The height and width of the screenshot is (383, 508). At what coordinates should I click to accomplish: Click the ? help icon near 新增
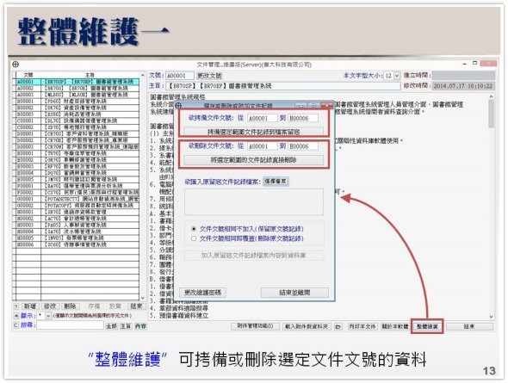(x=15, y=306)
